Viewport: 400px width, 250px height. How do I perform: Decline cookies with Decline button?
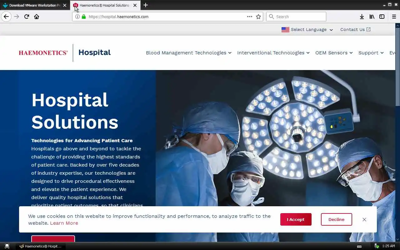(336, 219)
